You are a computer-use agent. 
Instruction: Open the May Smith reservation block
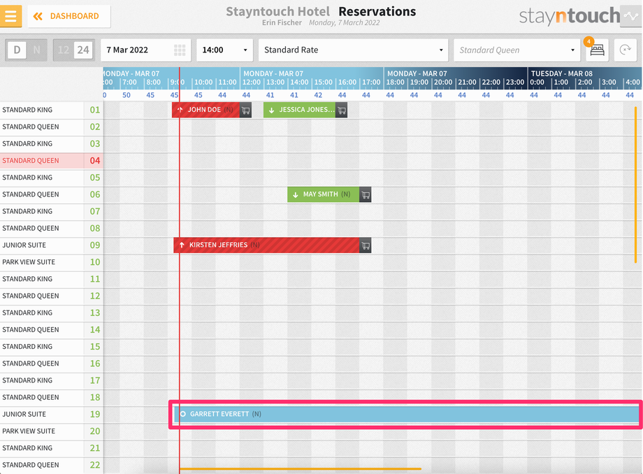pyautogui.click(x=324, y=194)
